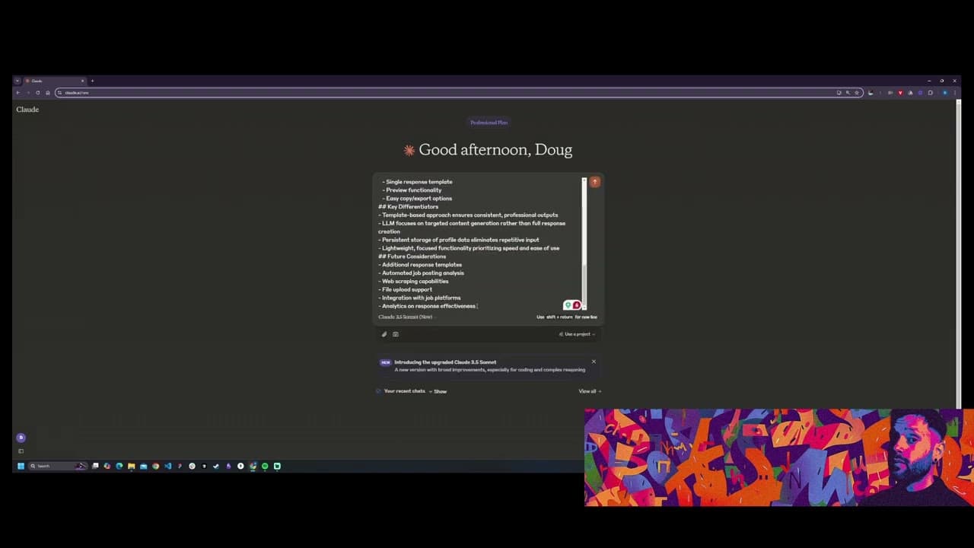Click the zoom magnifier icon in address bar
The width and height of the screenshot is (974, 548).
[x=848, y=93]
